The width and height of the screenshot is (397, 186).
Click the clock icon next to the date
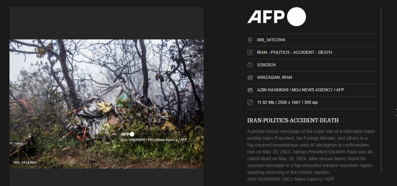(x=250, y=65)
